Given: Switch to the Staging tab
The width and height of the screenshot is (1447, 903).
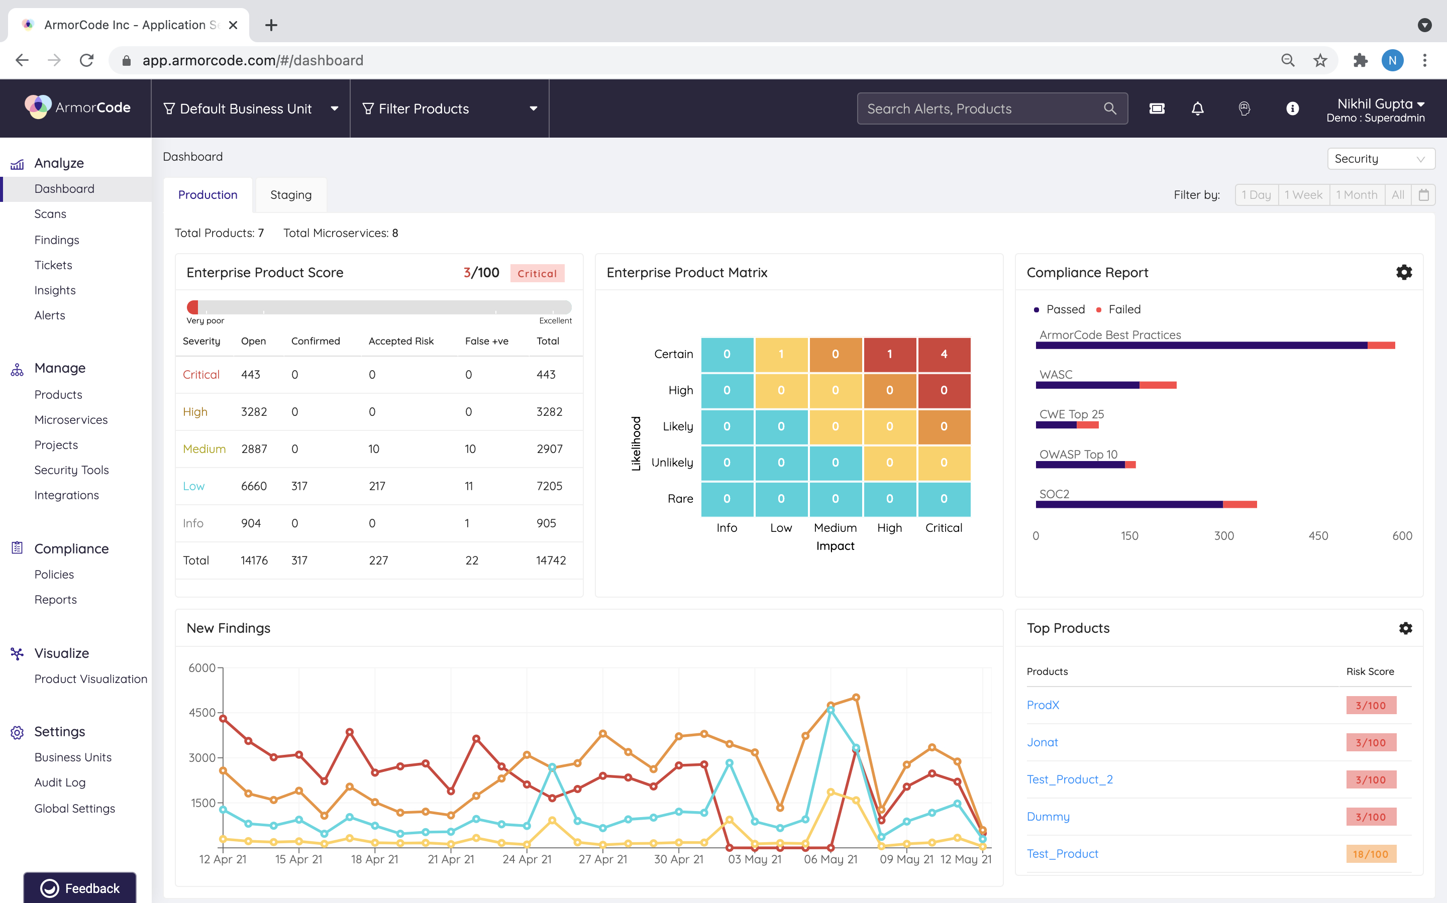Looking at the screenshot, I should [x=290, y=195].
